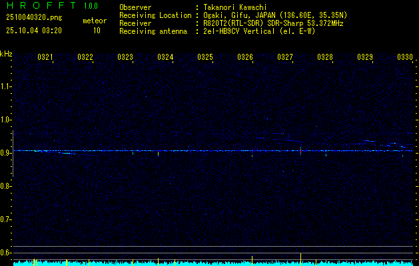Click the 0324 time tick label
This screenshot has height=266, width=419.
pyautogui.click(x=165, y=57)
